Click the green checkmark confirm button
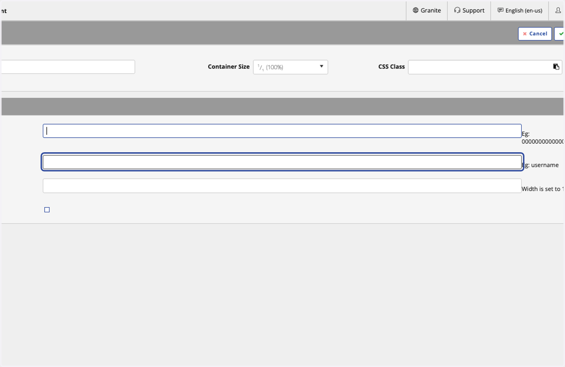 coord(560,34)
